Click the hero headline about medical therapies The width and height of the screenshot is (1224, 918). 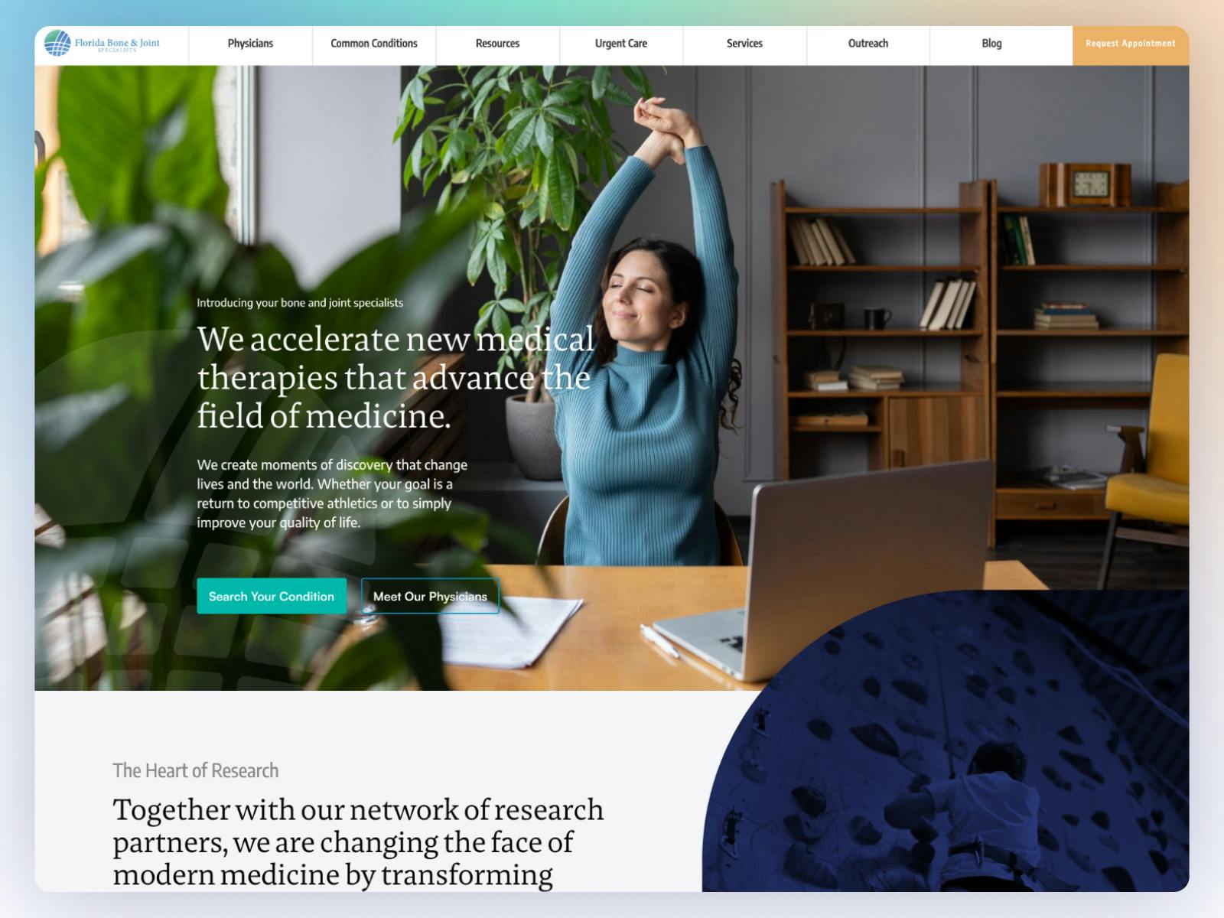(395, 378)
